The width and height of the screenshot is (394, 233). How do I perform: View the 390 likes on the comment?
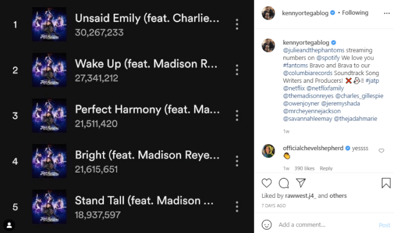coord(305,168)
